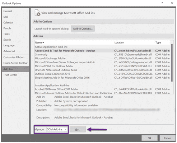Click the GrammarlyShim64.dll location cell
Screen dimensions: 177x143
133,55
